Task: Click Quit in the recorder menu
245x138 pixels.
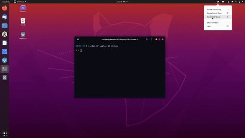Action: pos(218,26)
